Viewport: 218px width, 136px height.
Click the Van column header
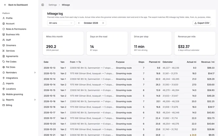(x=62, y=62)
